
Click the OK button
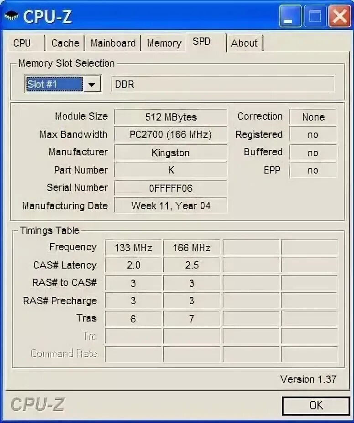click(316, 406)
